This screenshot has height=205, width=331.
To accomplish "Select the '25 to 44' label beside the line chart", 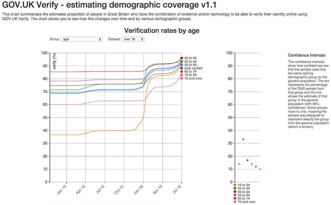I will (190, 61).
